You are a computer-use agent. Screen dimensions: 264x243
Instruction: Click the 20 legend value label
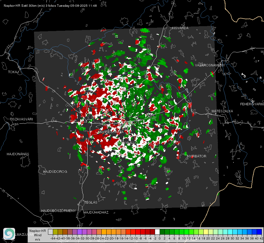(208, 238)
